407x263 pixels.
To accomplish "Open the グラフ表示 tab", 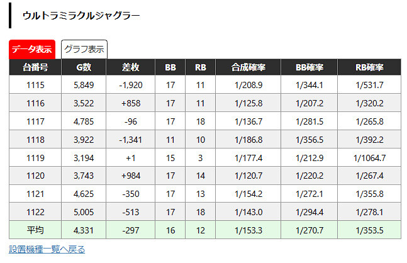I will (84, 49).
